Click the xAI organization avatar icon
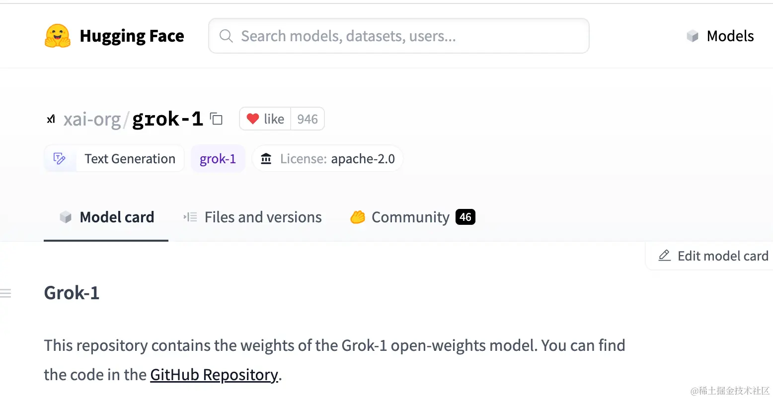This screenshot has width=773, height=399. (51, 119)
